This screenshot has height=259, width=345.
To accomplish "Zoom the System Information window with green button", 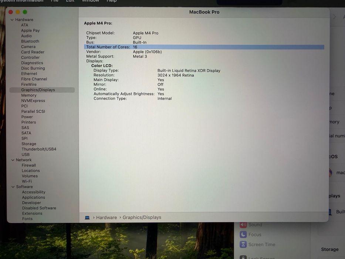I will 25,12.
